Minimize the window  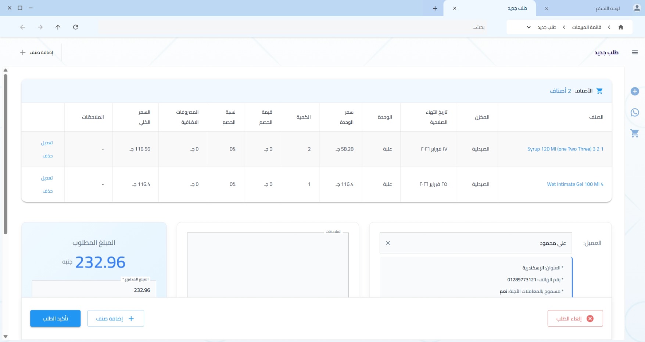(31, 8)
